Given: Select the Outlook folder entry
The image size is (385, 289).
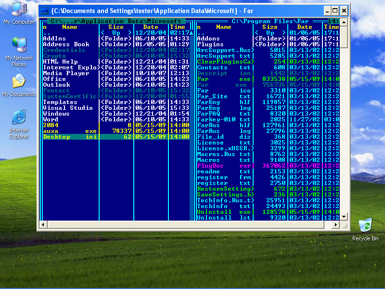Looking at the screenshot, I should click(116, 85).
